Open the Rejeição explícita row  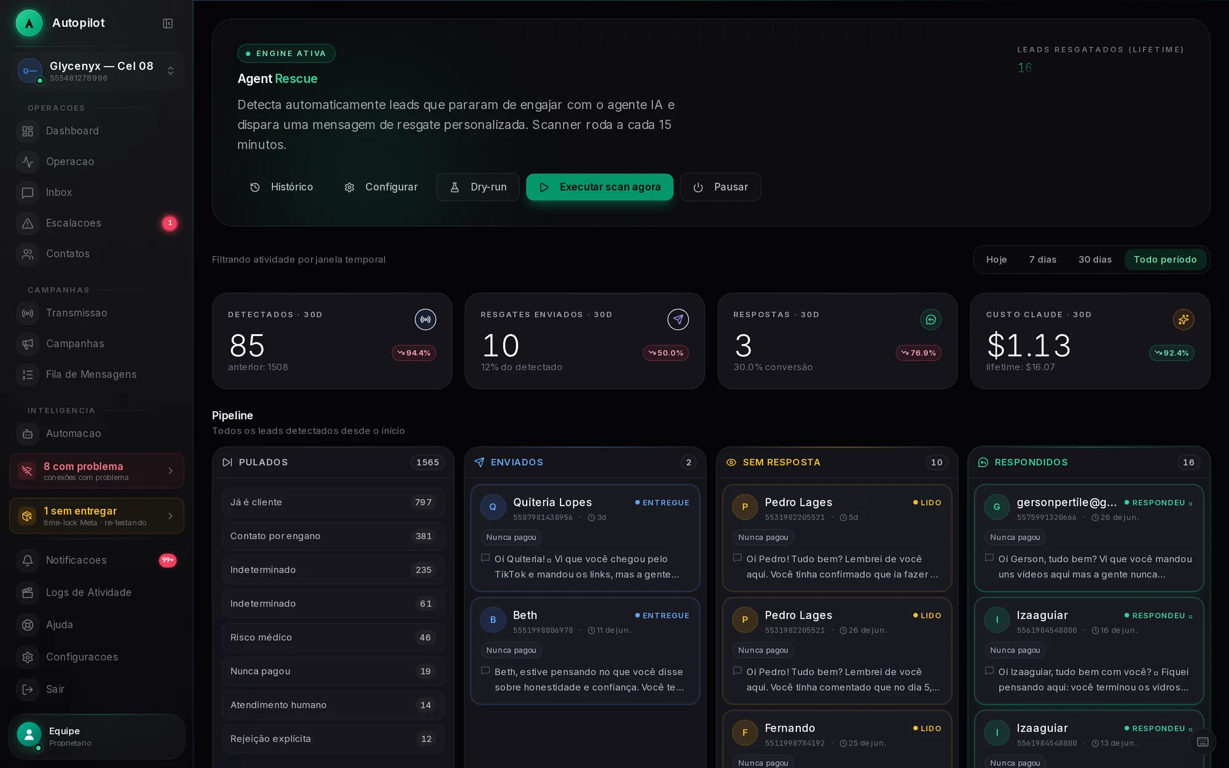click(x=333, y=739)
